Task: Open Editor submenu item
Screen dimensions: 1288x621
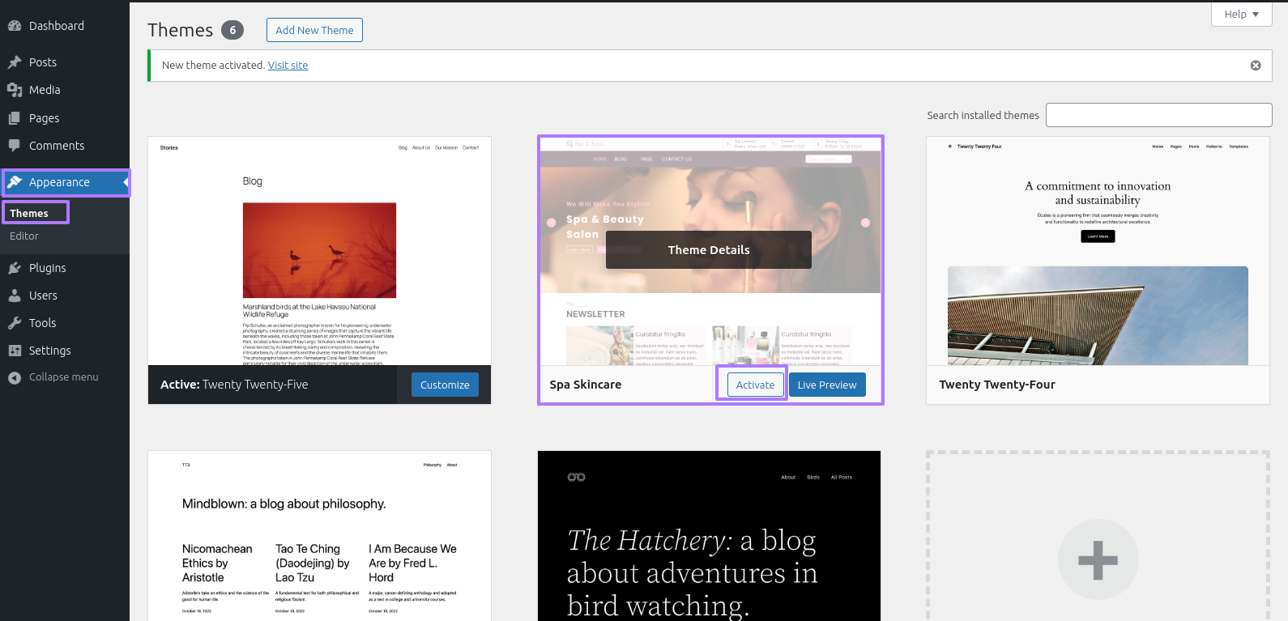Action: [x=24, y=236]
